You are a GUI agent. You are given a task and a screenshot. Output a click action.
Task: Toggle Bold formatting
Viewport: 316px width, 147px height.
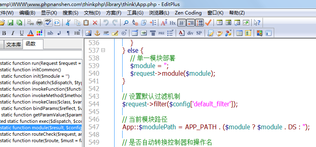coord(4,33)
